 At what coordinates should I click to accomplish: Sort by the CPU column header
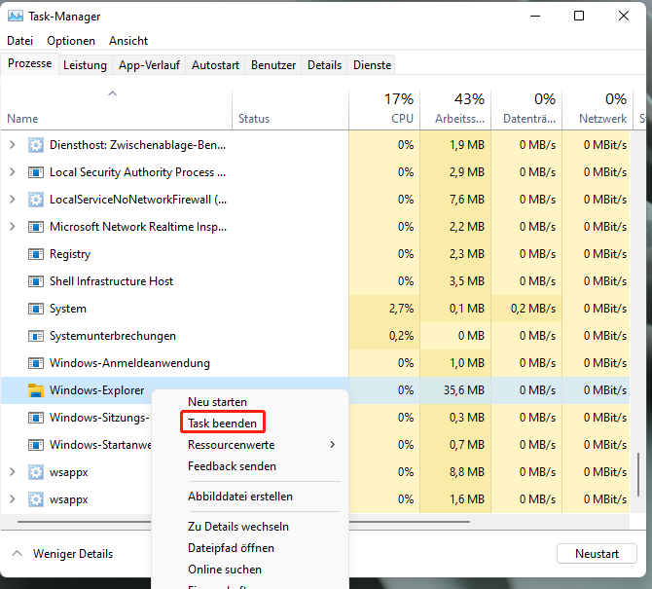click(384, 109)
